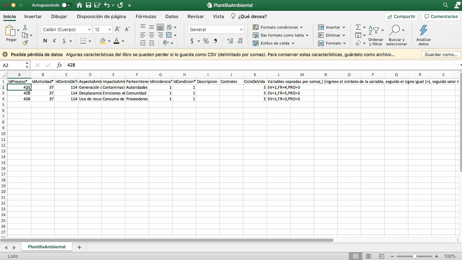Align text to the left

coord(143,35)
